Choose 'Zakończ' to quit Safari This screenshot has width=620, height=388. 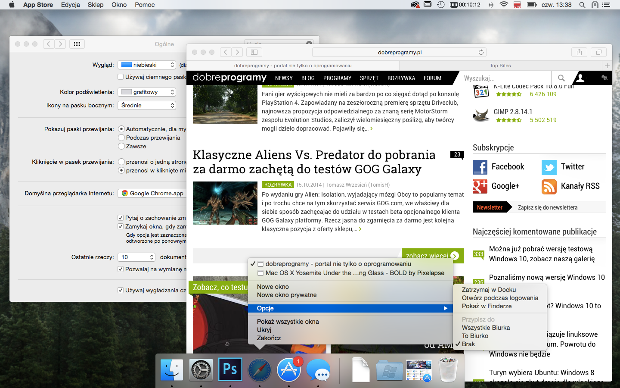tap(269, 338)
